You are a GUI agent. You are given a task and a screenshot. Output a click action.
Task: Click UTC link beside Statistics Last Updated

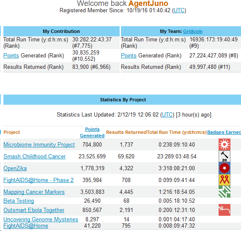167,115
